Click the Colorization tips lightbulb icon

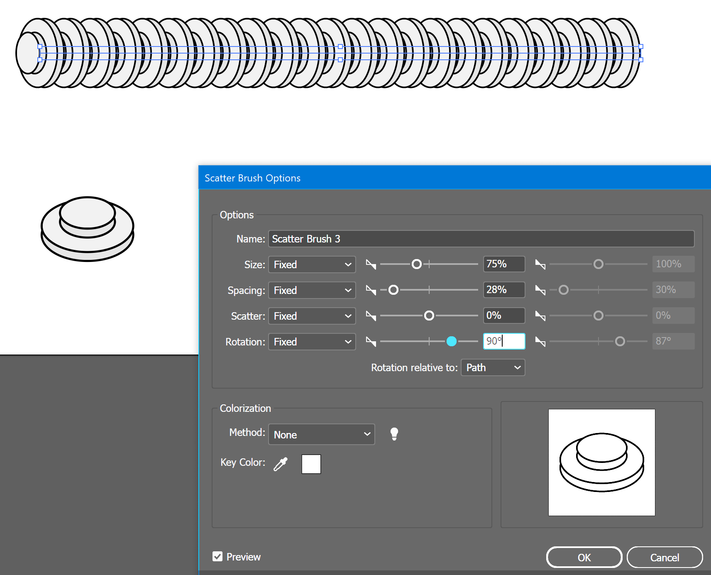(x=394, y=434)
